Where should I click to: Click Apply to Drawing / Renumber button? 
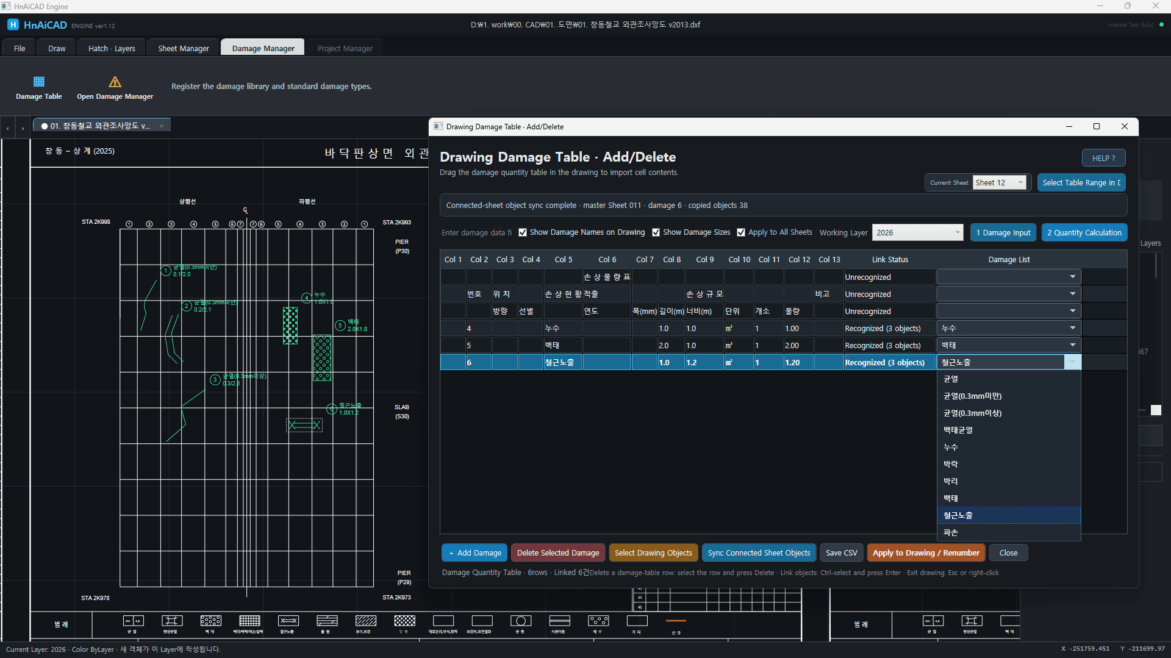926,553
